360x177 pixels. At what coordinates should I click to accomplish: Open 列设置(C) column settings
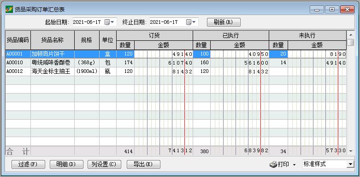click(x=105, y=165)
